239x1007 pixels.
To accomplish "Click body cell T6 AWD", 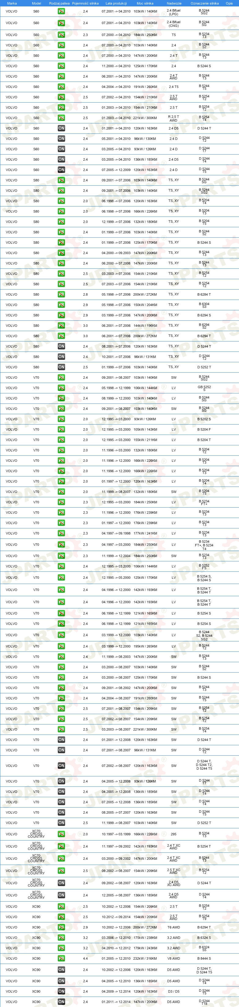I will coord(174,927).
